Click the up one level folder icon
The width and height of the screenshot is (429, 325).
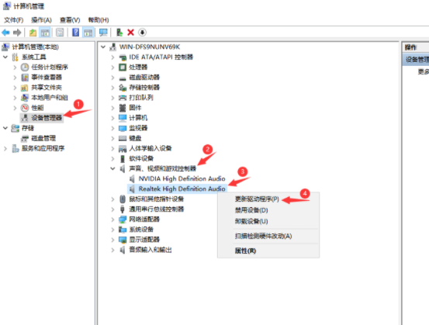point(33,33)
